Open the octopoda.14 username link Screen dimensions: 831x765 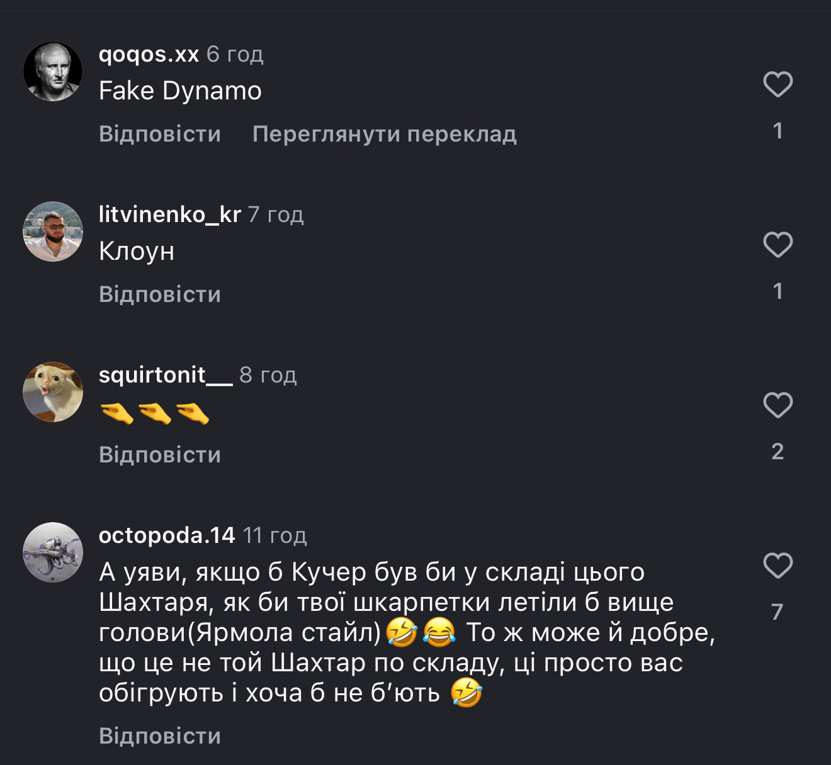pyautogui.click(x=166, y=535)
